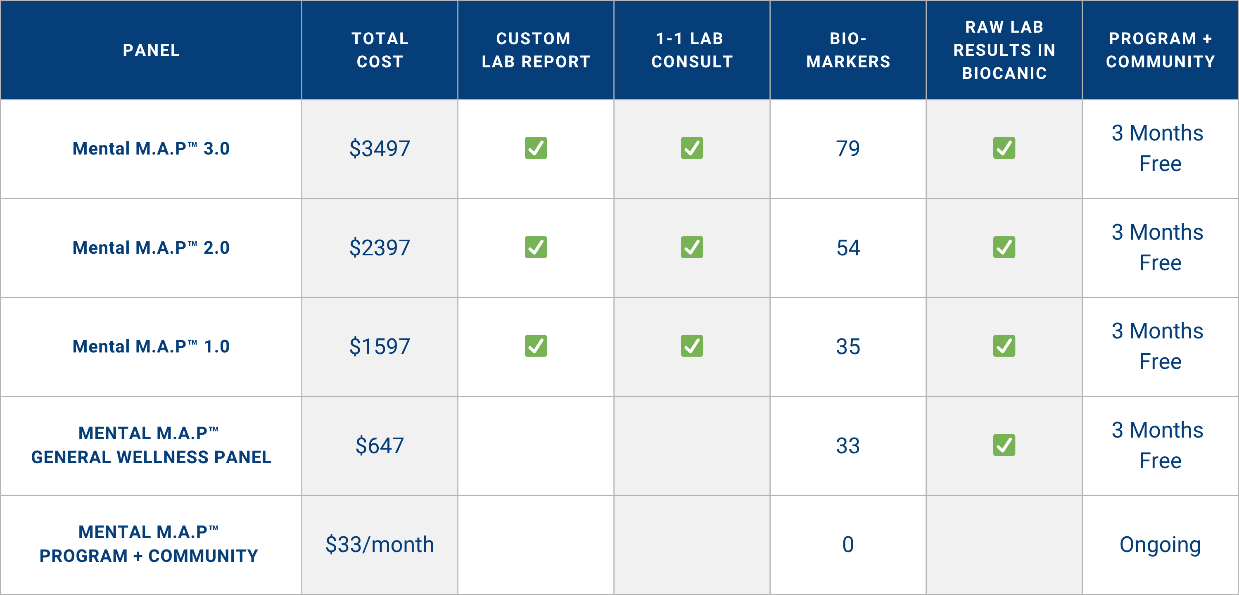This screenshot has height=595, width=1239.
Task: Click Raw Lab Results checkmark for M.A.P 3.0
Action: coord(1004,148)
